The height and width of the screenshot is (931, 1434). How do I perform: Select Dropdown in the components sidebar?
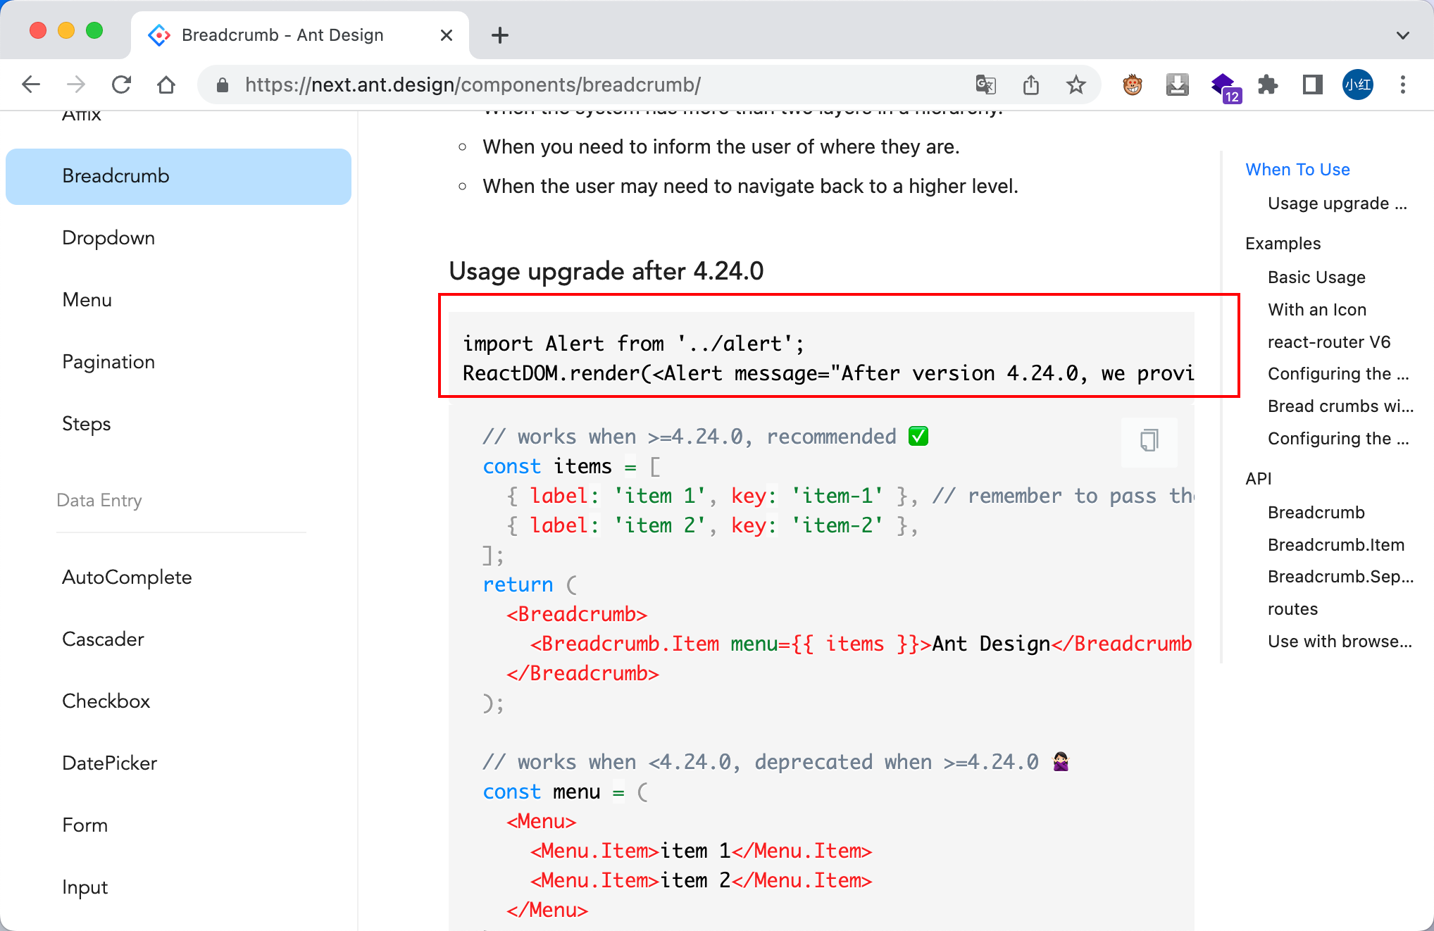click(x=108, y=238)
